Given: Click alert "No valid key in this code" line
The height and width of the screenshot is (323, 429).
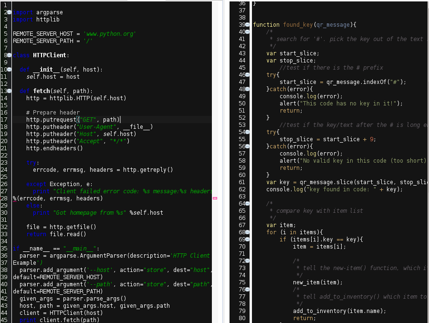Looking at the screenshot, I should 353,161.
